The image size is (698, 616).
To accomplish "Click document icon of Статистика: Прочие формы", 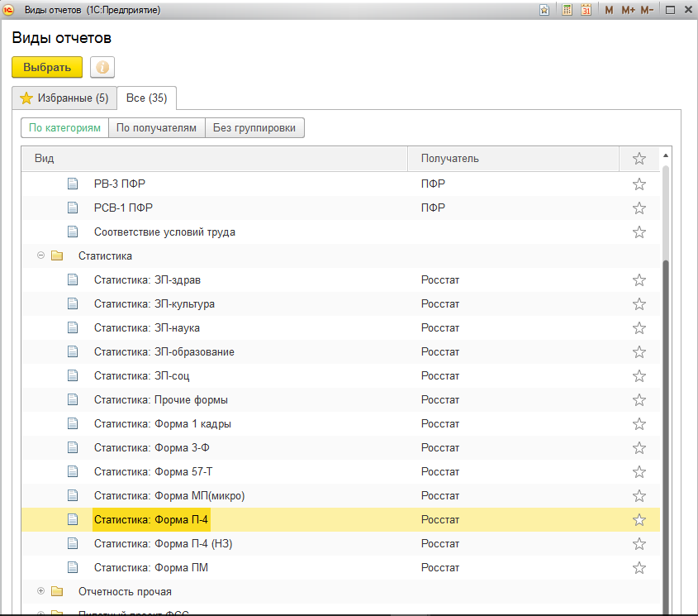I will pyautogui.click(x=73, y=400).
